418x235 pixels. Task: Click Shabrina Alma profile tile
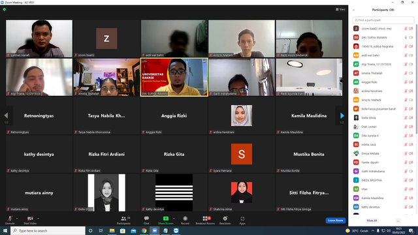coord(242,193)
